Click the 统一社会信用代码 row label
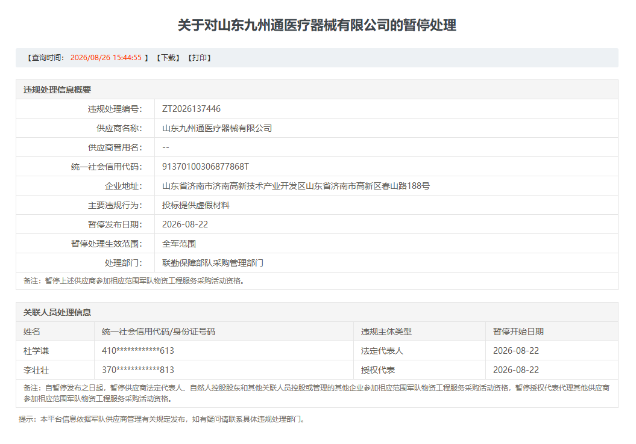636x444 pixels. [x=107, y=167]
